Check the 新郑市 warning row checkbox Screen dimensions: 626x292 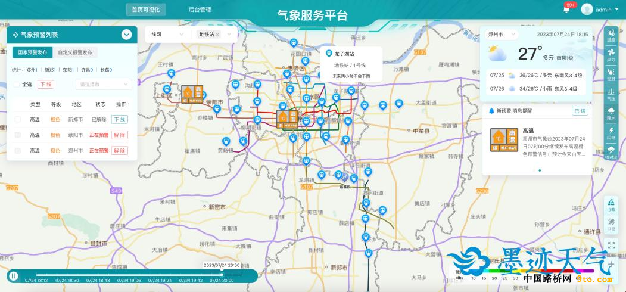click(x=17, y=119)
